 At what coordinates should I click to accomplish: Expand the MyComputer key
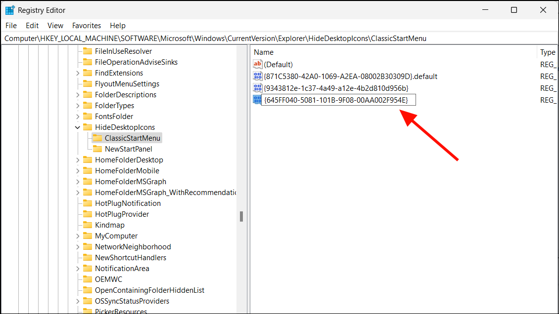pyautogui.click(x=78, y=236)
